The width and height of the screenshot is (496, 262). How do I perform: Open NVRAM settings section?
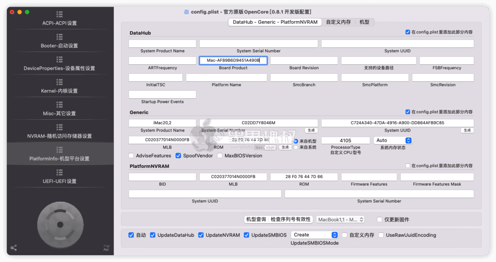[x=59, y=132]
